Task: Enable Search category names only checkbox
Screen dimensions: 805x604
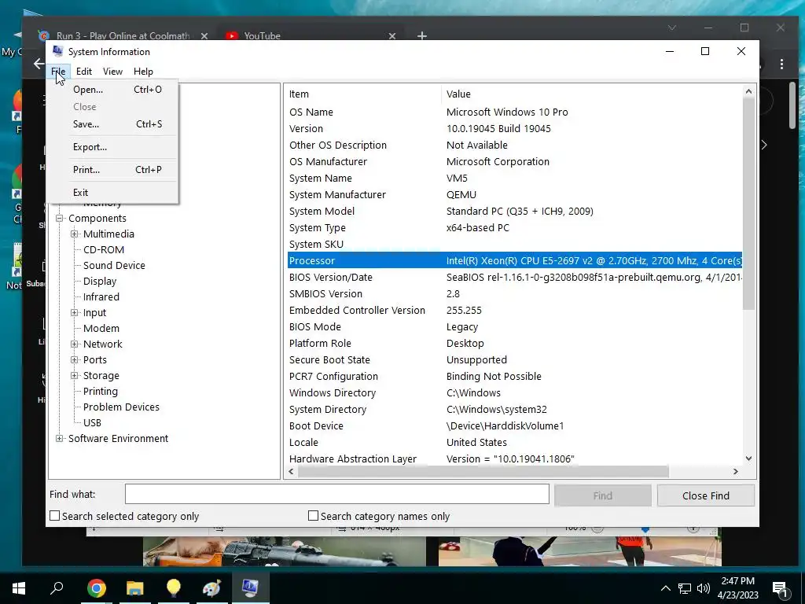Action: [x=313, y=516]
